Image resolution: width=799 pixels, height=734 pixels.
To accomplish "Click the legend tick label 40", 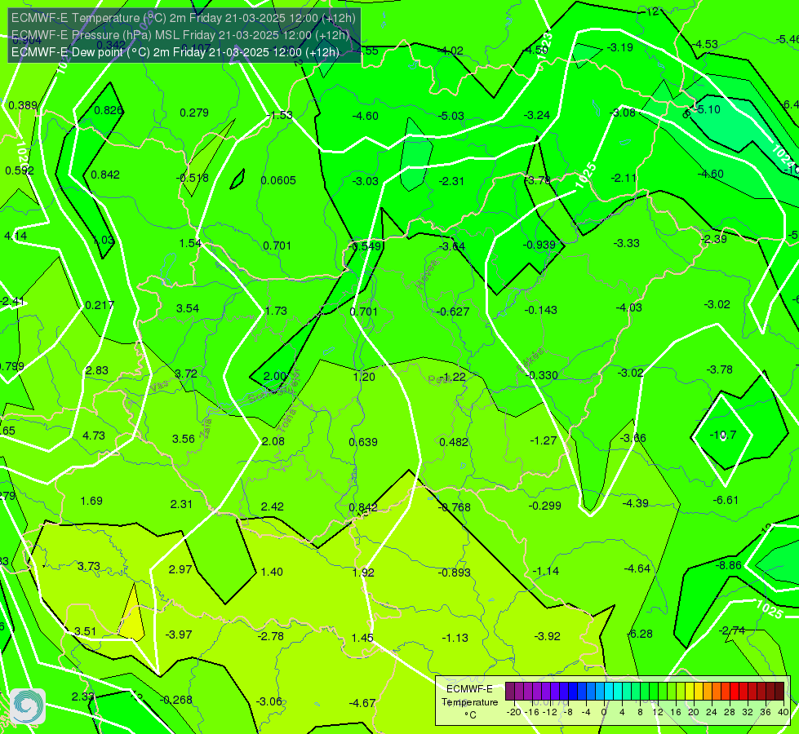I will [783, 712].
